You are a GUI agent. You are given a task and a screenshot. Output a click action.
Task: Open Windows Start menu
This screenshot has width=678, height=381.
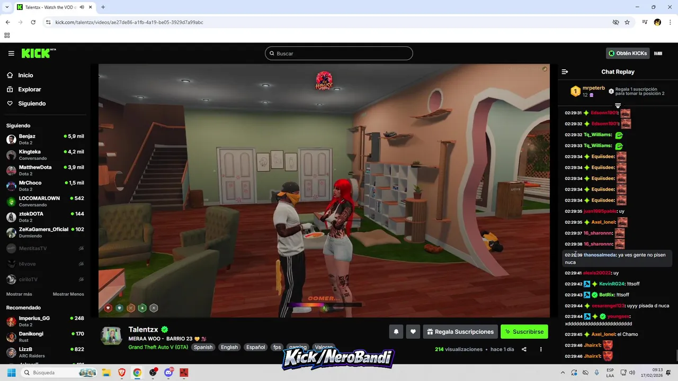click(11, 373)
